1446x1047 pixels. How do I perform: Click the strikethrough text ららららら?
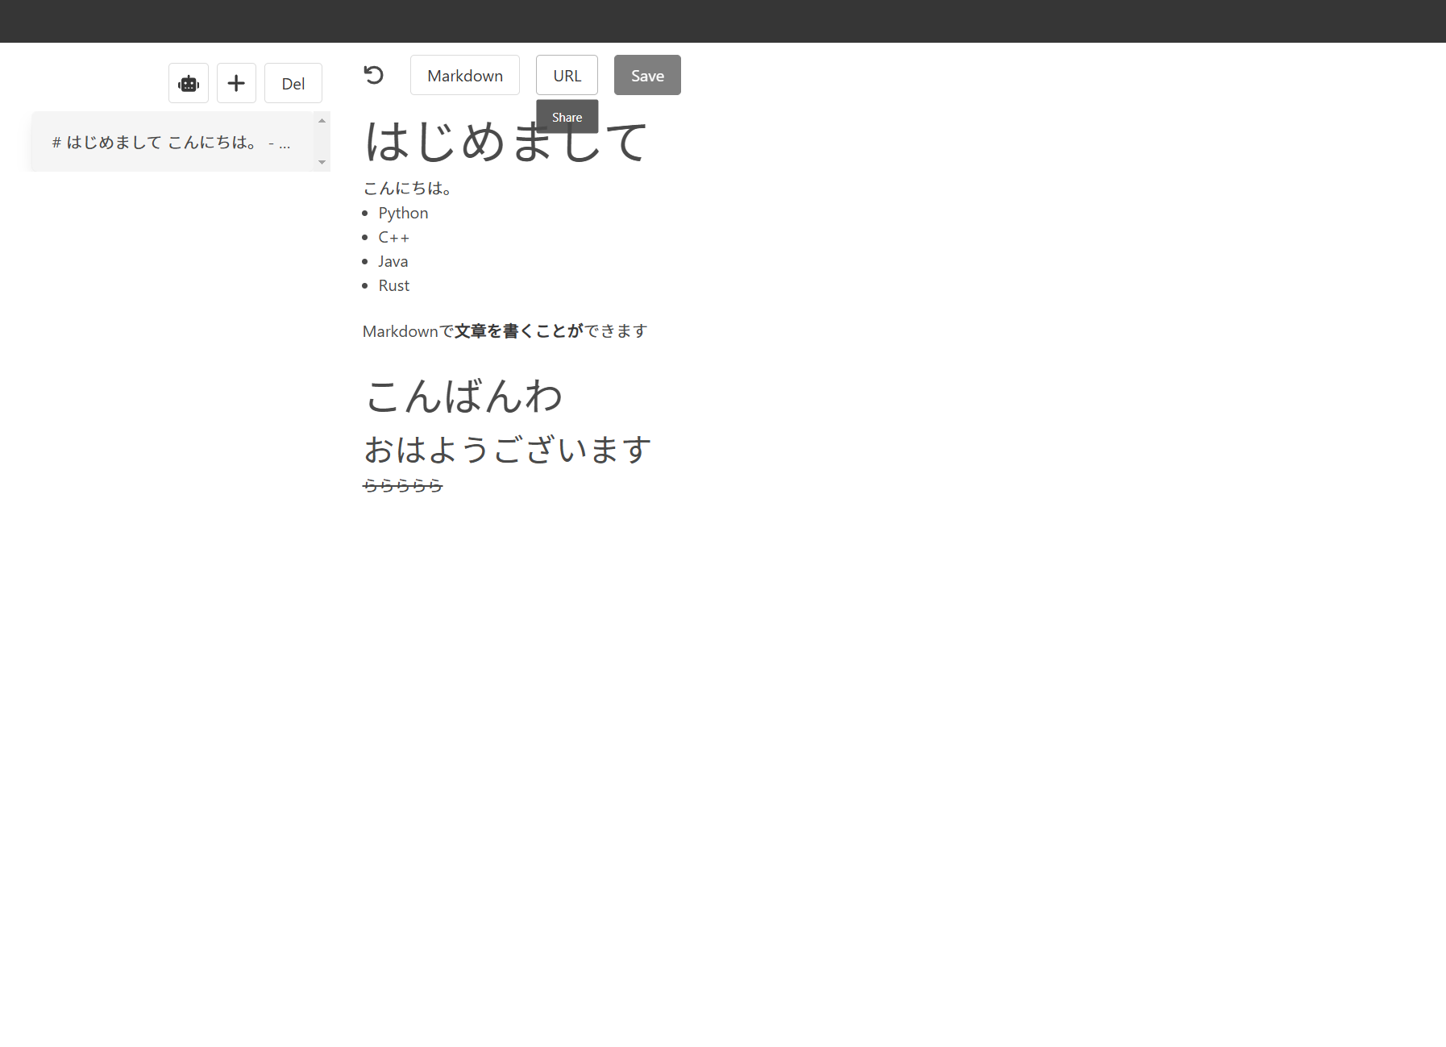click(x=403, y=485)
